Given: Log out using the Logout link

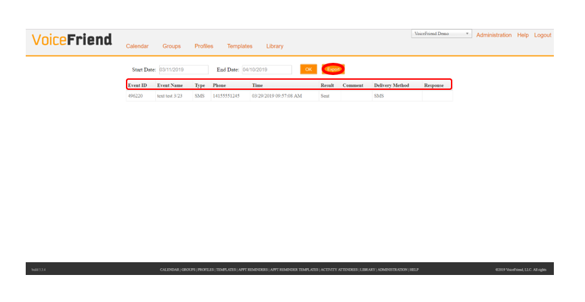Looking at the screenshot, I should tap(542, 35).
